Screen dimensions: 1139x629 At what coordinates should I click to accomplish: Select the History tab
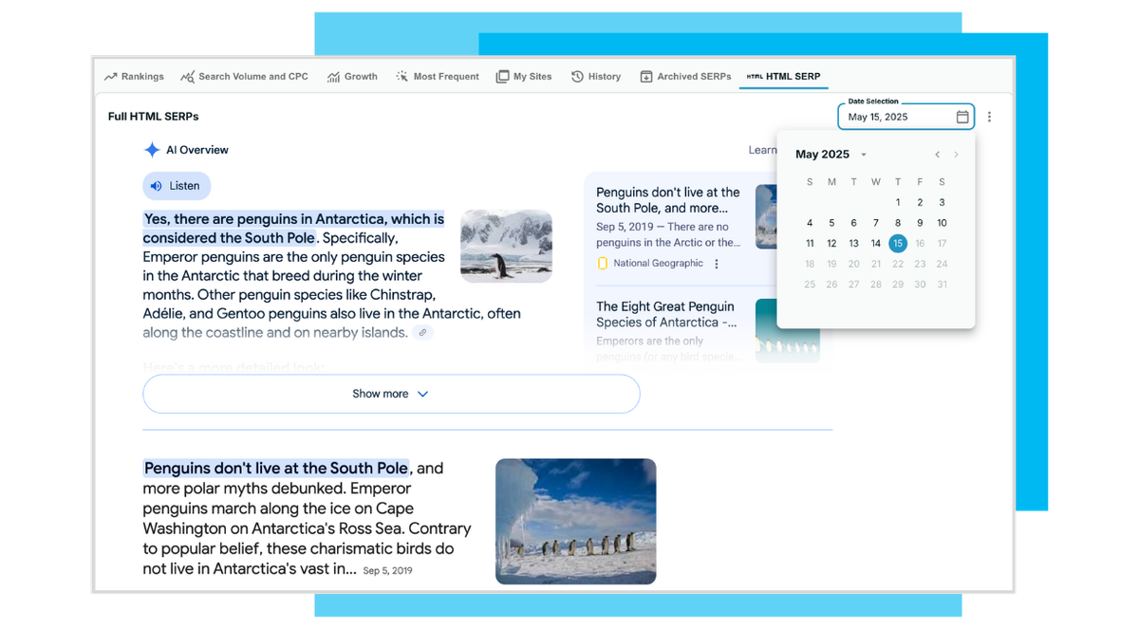596,77
